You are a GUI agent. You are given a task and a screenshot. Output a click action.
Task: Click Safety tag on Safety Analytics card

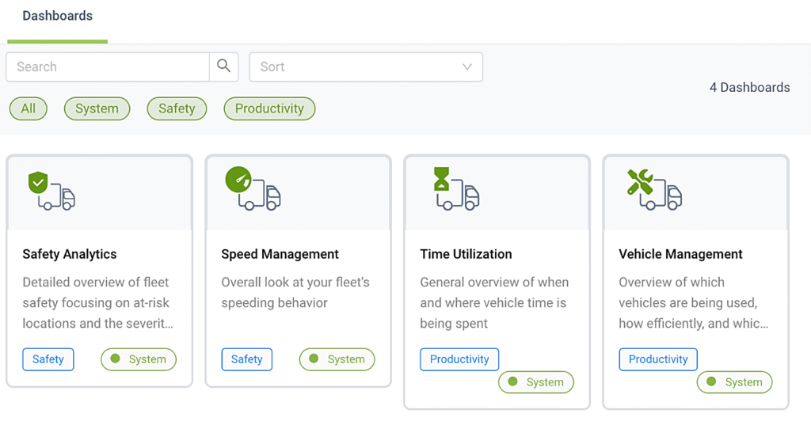point(48,359)
